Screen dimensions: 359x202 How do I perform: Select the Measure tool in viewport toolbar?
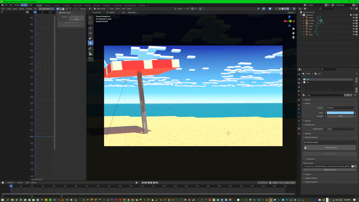tap(91, 53)
